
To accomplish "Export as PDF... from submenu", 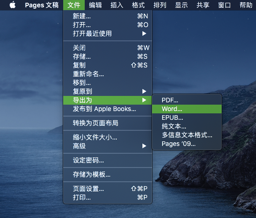I will [x=187, y=100].
